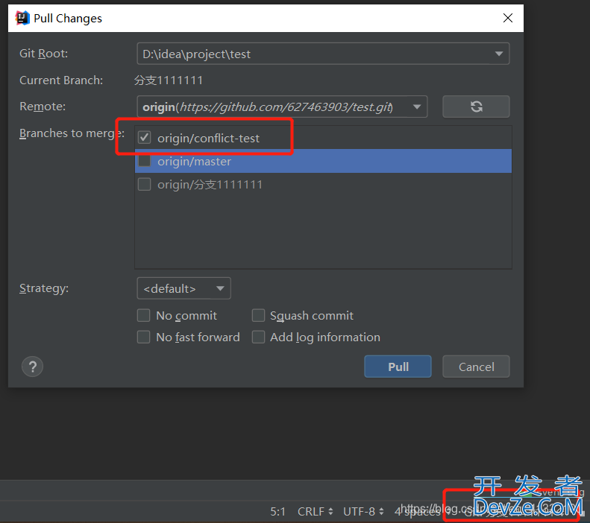Click the current branch name 分支1111111

[x=169, y=80]
